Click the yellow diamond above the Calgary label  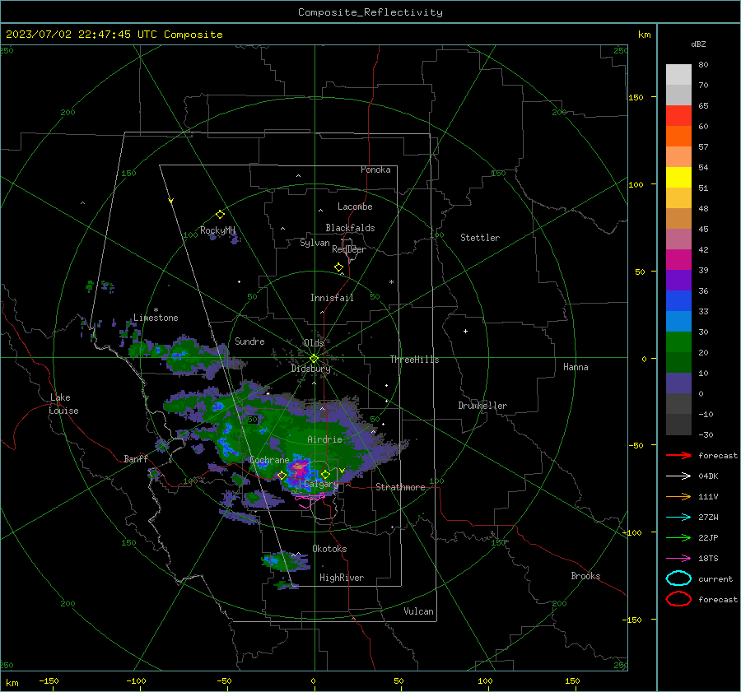(x=325, y=474)
